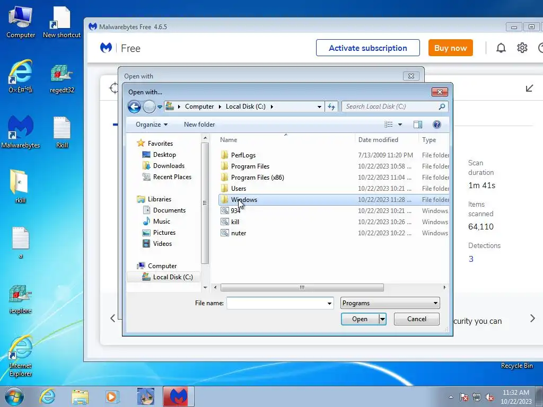Click Activate subscription in Malwarebytes
Screen dimensions: 543x407
click(x=368, y=48)
